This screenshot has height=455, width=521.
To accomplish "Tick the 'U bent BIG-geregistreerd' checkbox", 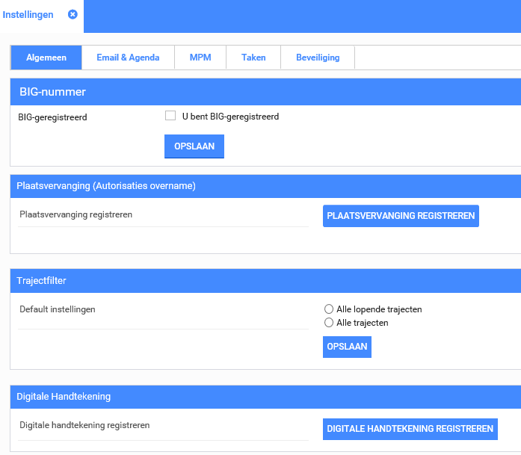I will [170, 116].
